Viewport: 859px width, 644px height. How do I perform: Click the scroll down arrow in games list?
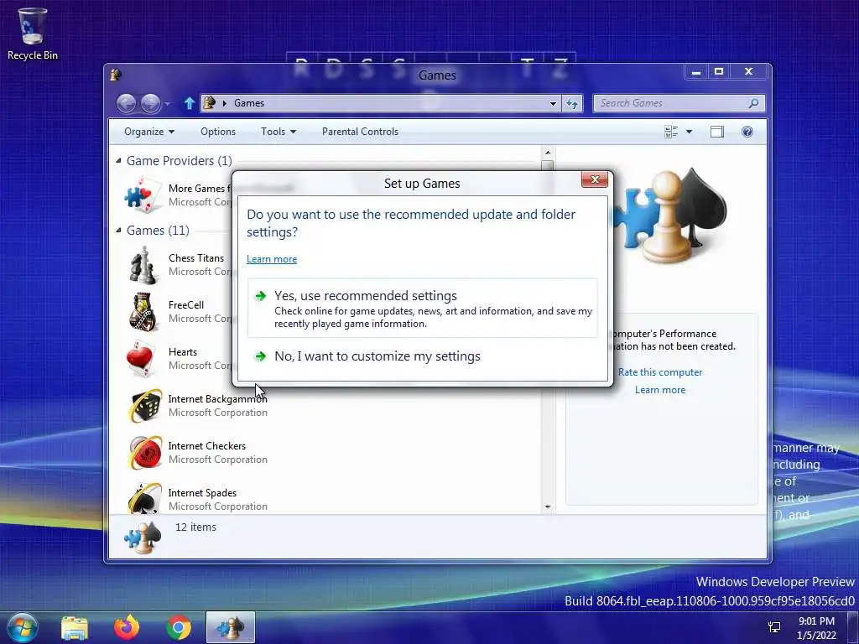(x=547, y=507)
